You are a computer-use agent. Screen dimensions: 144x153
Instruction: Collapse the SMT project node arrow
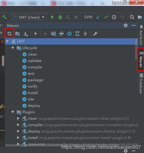[7, 42]
